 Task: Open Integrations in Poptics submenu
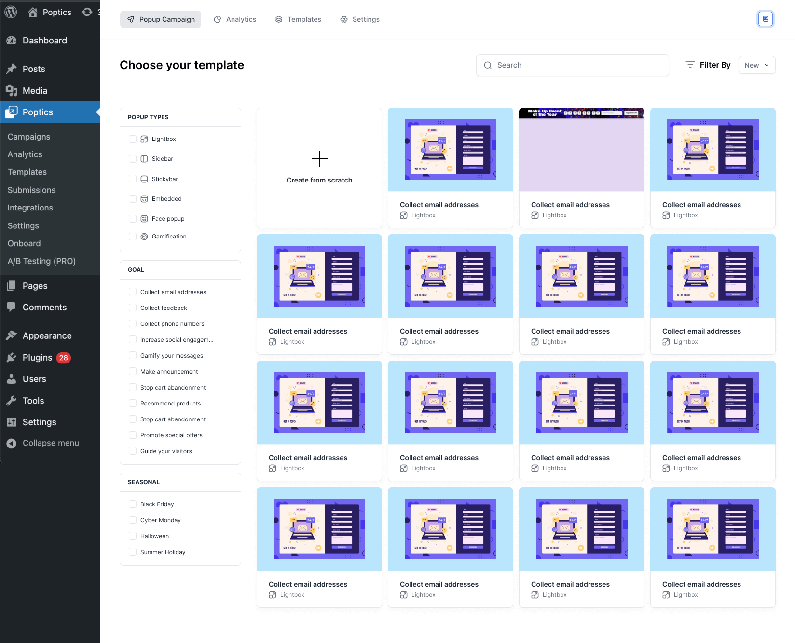point(30,208)
